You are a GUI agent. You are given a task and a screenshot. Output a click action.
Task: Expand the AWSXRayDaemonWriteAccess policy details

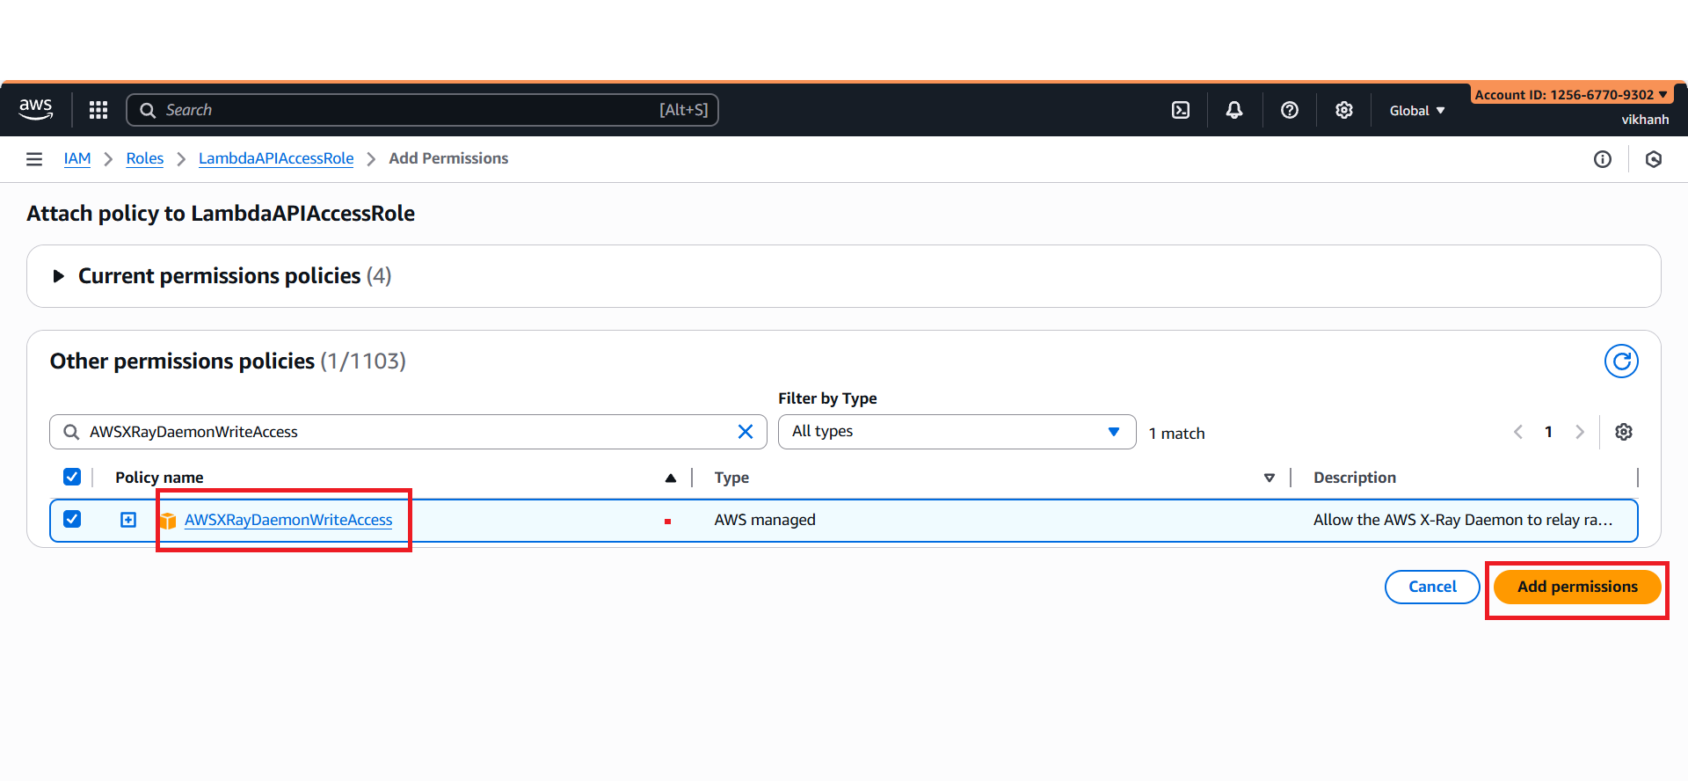[128, 520]
